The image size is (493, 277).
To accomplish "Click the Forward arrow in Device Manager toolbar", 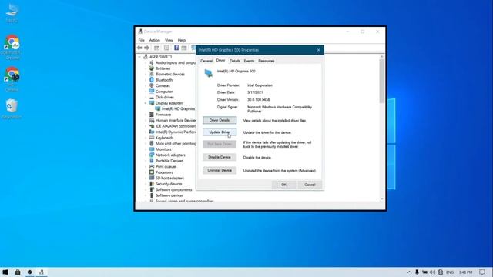I will click(x=146, y=48).
